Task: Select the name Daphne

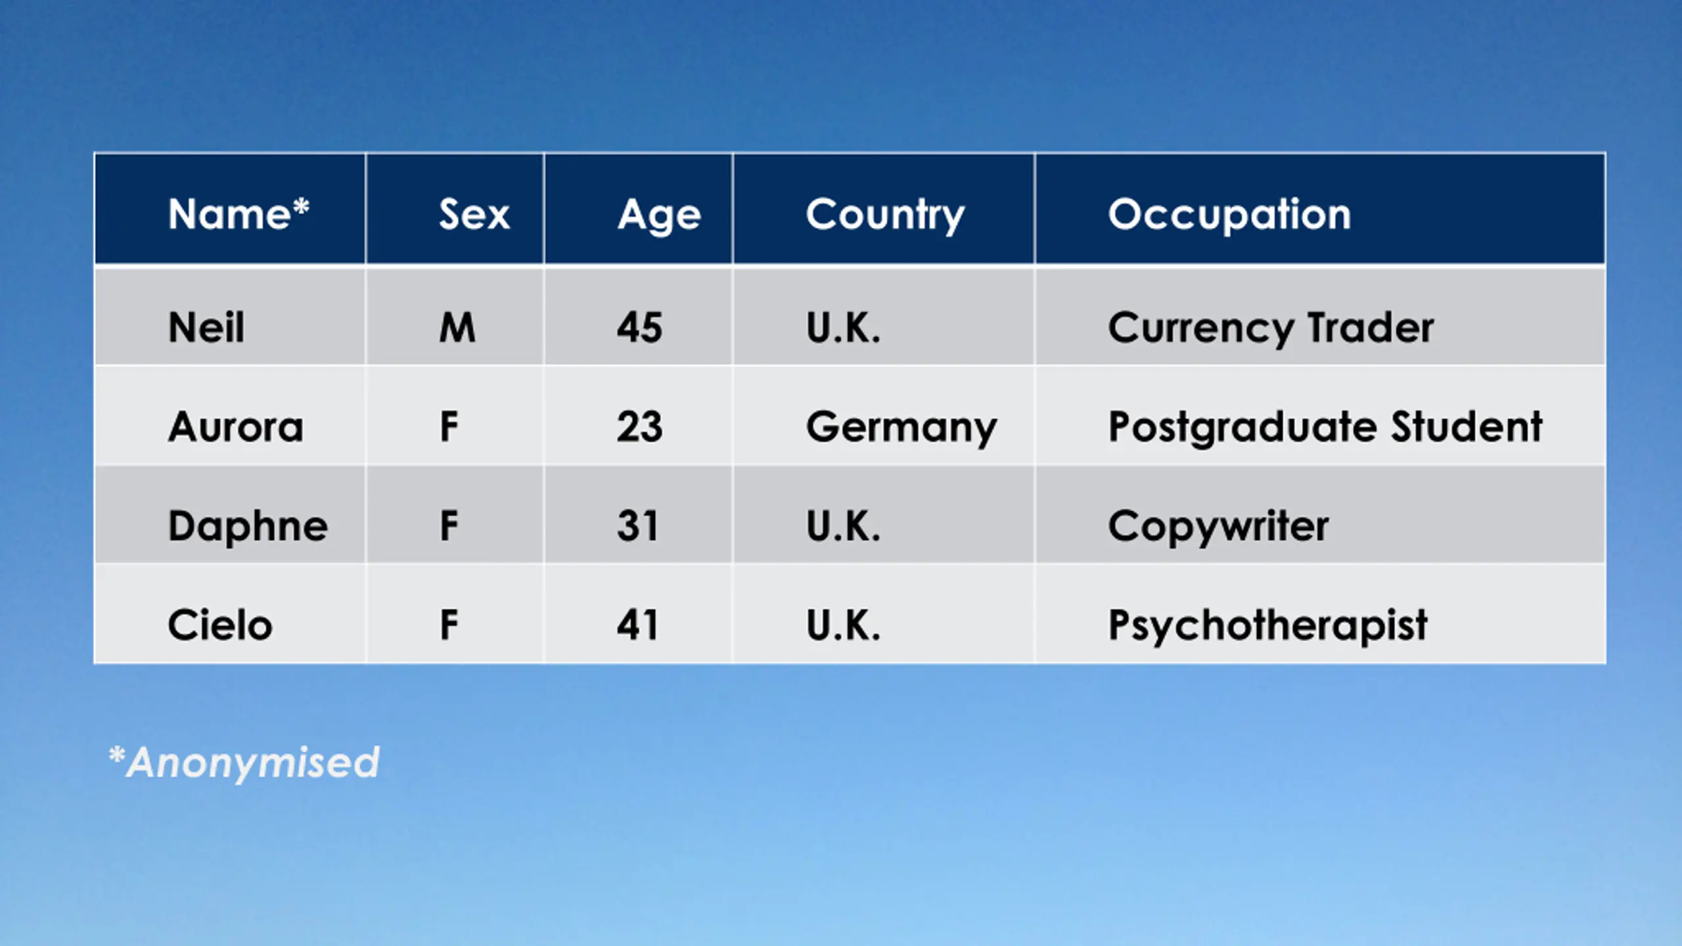Action: click(x=248, y=526)
